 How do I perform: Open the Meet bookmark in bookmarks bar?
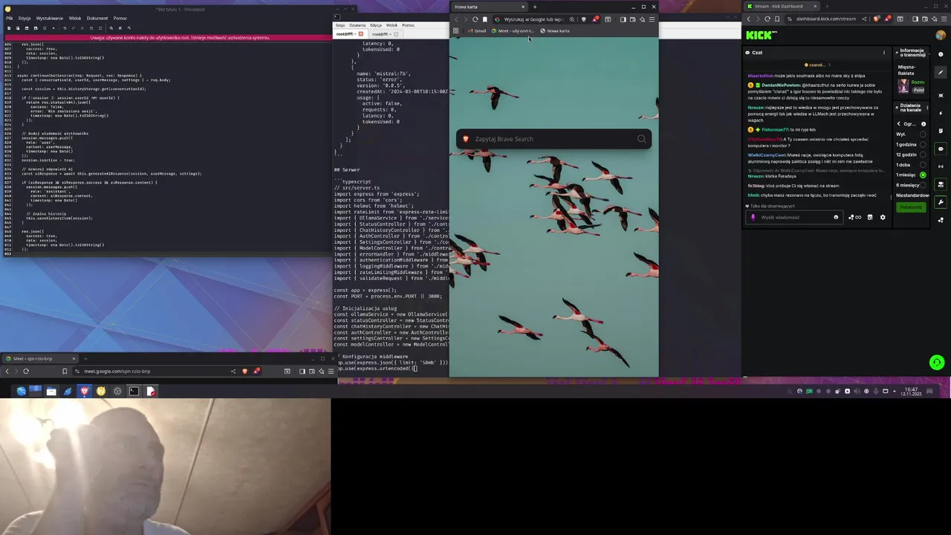[x=513, y=30]
